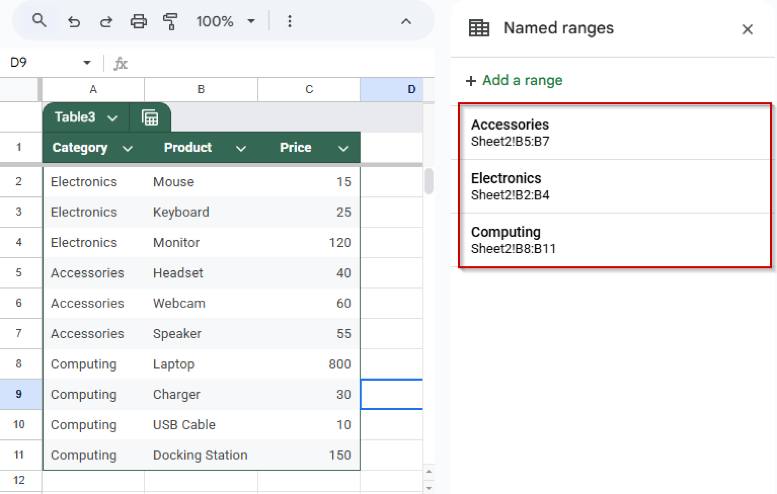Redo the last action
Viewport: 777px width, 494px height.
pyautogui.click(x=106, y=21)
